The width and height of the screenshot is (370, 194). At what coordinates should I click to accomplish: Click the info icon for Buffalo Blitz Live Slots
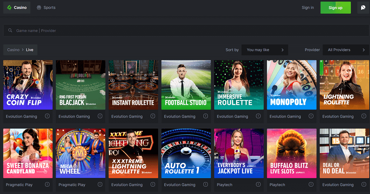point(311,184)
